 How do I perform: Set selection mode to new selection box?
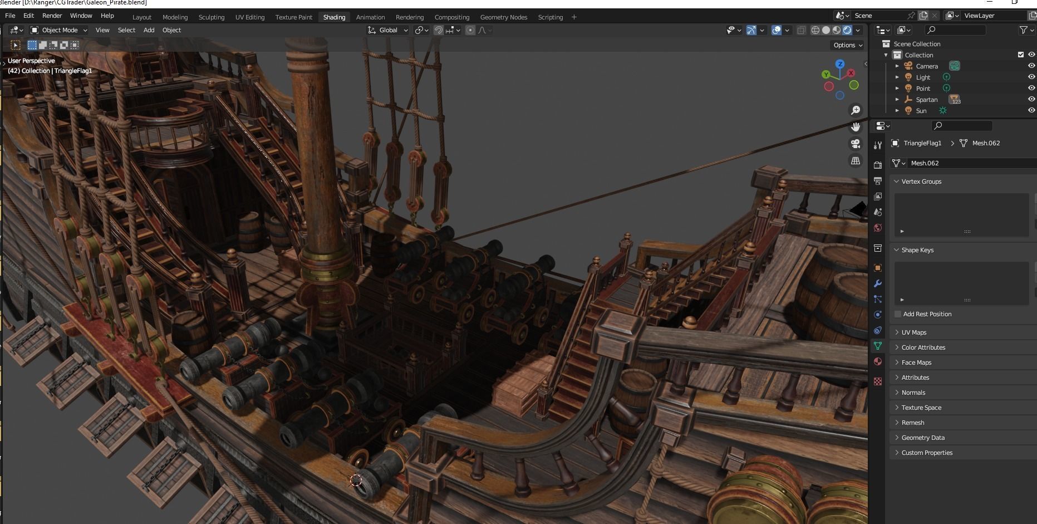click(32, 45)
